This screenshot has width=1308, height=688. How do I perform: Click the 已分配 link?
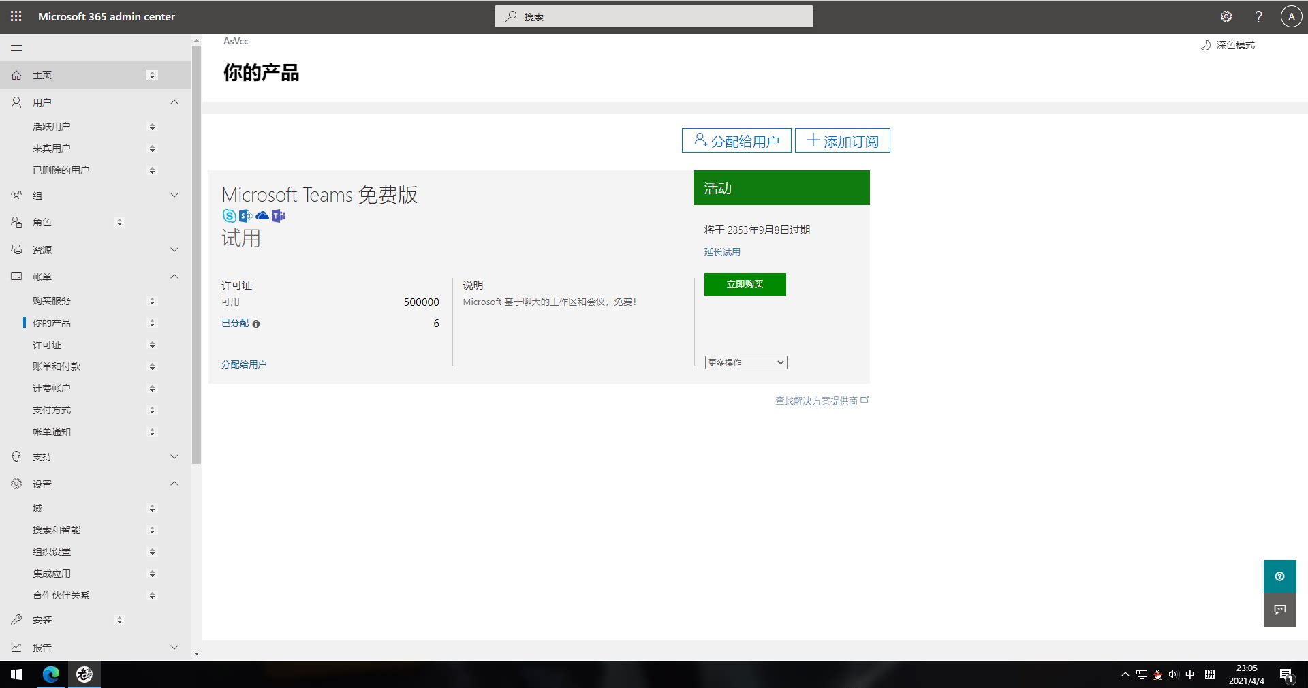[235, 323]
